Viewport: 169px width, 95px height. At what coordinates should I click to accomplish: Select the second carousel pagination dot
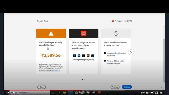[x=84, y=79]
